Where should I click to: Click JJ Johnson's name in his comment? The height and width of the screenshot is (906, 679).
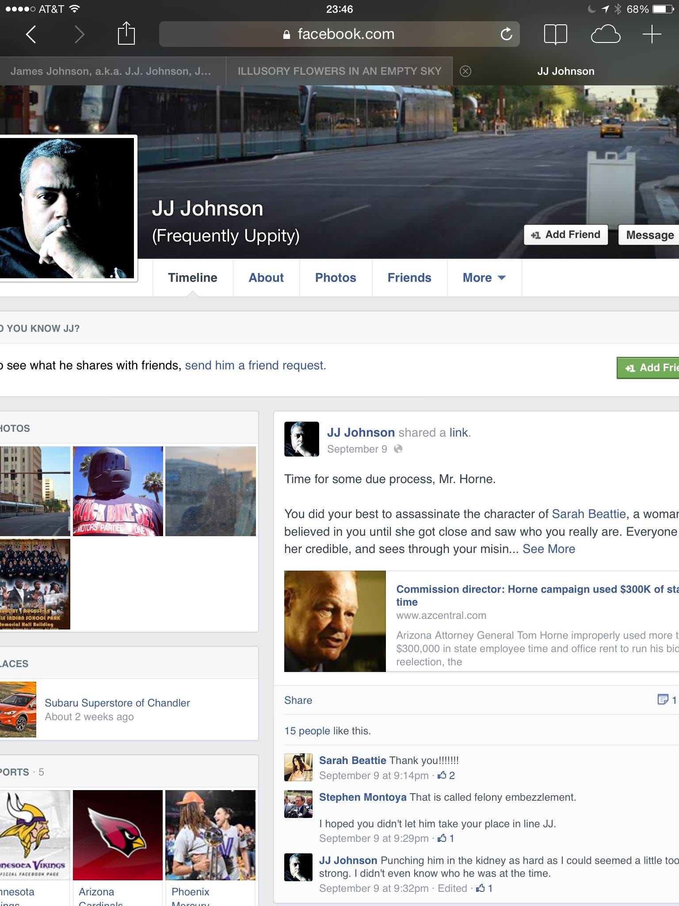point(348,860)
